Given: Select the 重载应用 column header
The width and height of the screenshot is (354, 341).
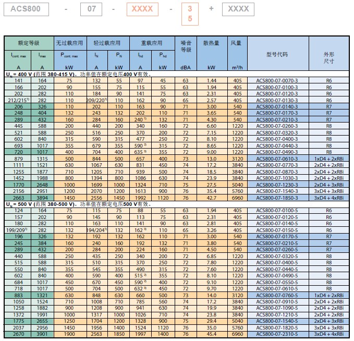Looking at the screenshot, I should point(152,43).
